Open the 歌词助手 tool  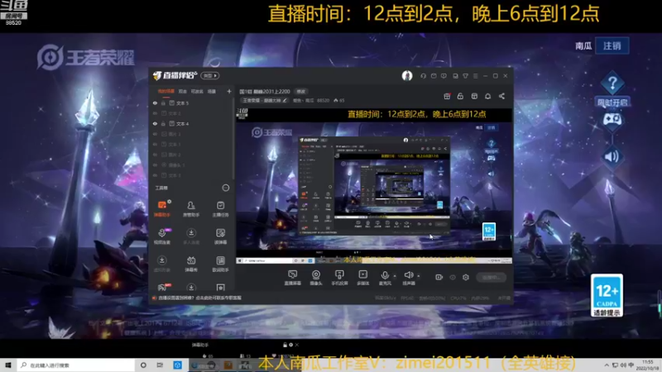[220, 264]
